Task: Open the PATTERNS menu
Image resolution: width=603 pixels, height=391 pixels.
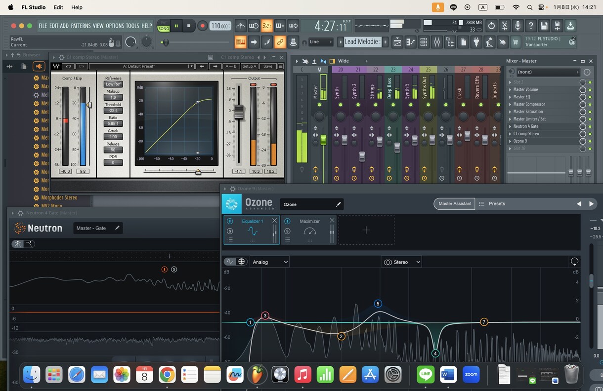Action: point(81,26)
